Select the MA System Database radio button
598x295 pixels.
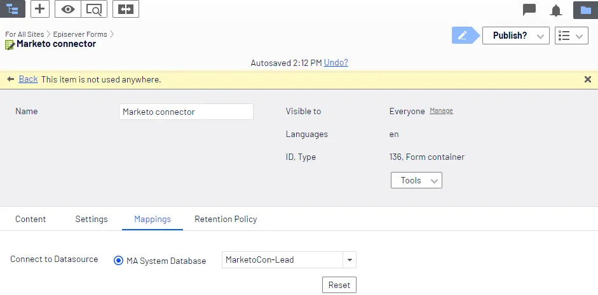point(118,261)
